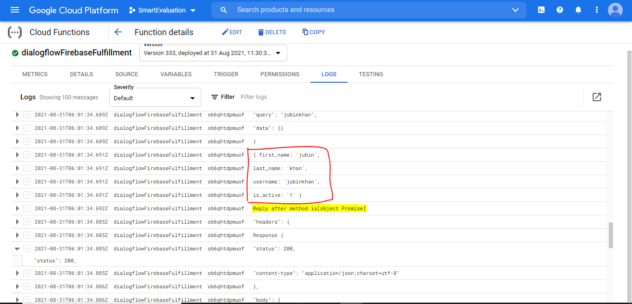Click the dialogflowFirebaseFulfillment function title
The image size is (632, 304).
(x=77, y=53)
